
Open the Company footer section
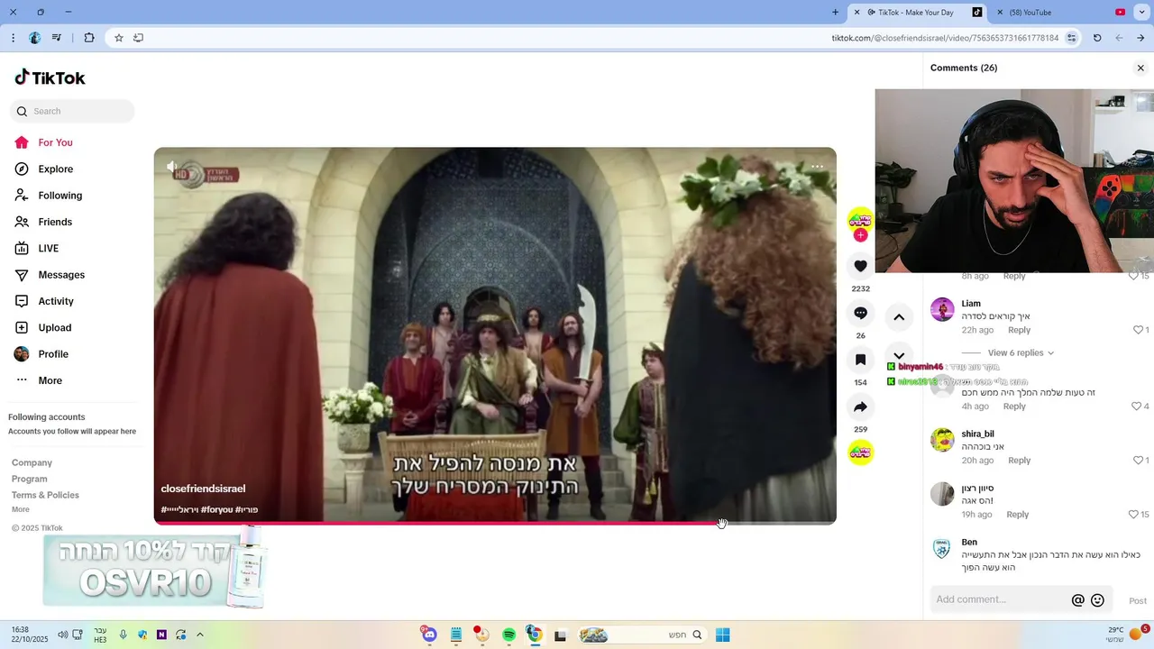tap(32, 462)
